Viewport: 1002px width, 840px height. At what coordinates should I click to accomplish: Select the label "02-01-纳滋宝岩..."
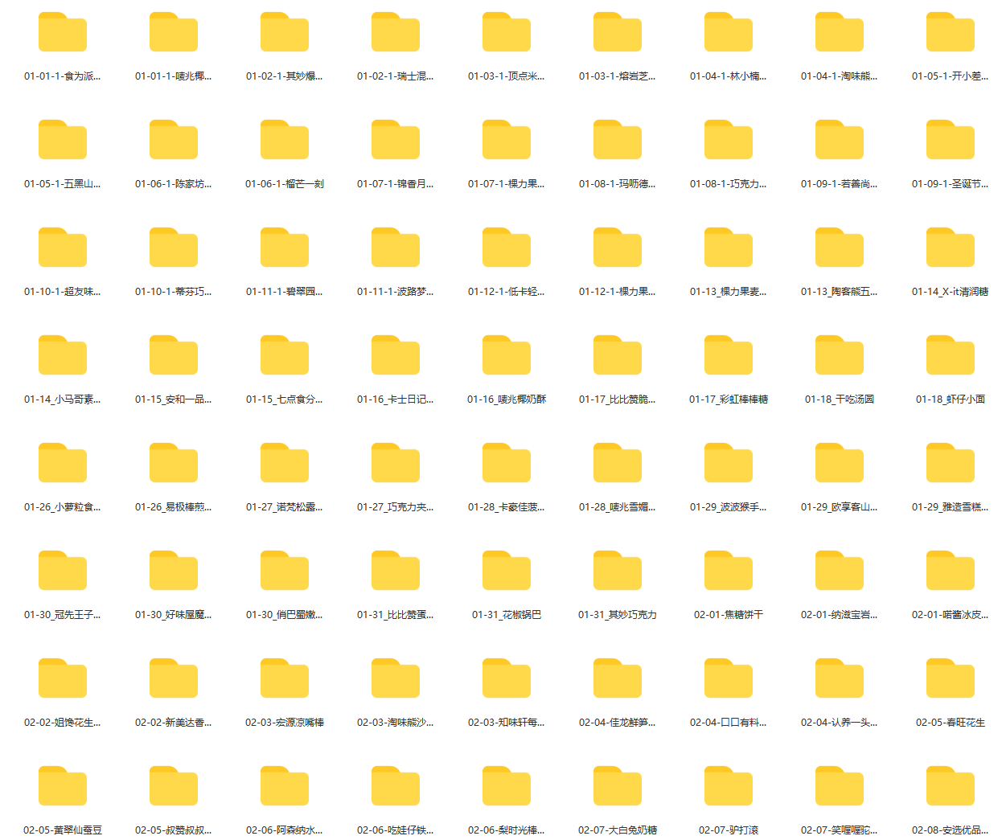[x=840, y=615]
